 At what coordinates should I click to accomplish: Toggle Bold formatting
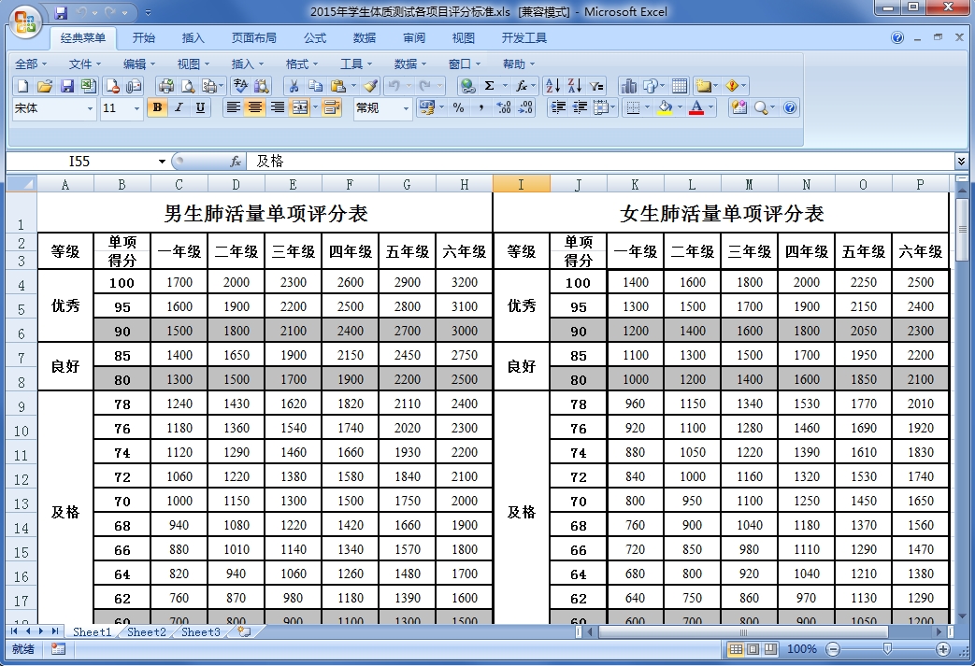click(x=157, y=108)
